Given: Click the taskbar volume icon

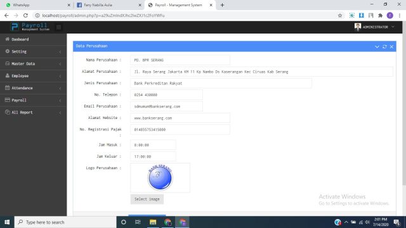Looking at the screenshot, I should [367, 222].
